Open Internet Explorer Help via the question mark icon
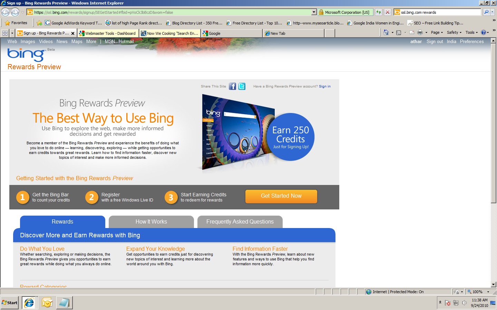497x310 pixels. pyautogui.click(x=483, y=32)
